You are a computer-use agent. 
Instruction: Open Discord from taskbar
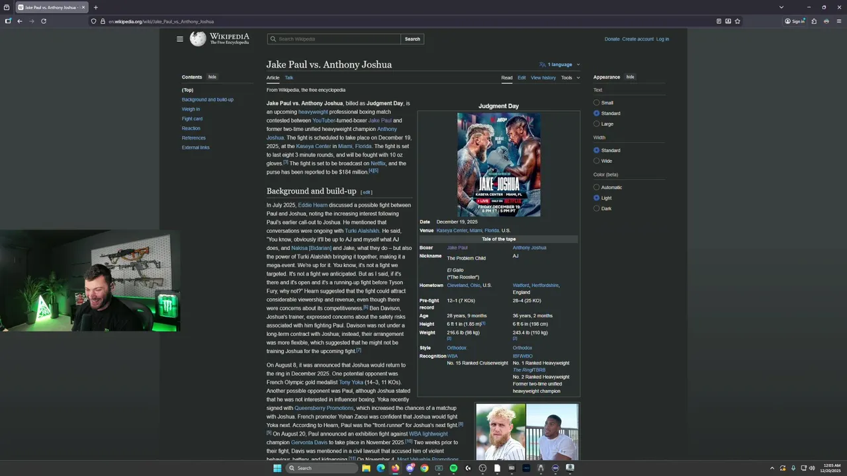(410, 468)
